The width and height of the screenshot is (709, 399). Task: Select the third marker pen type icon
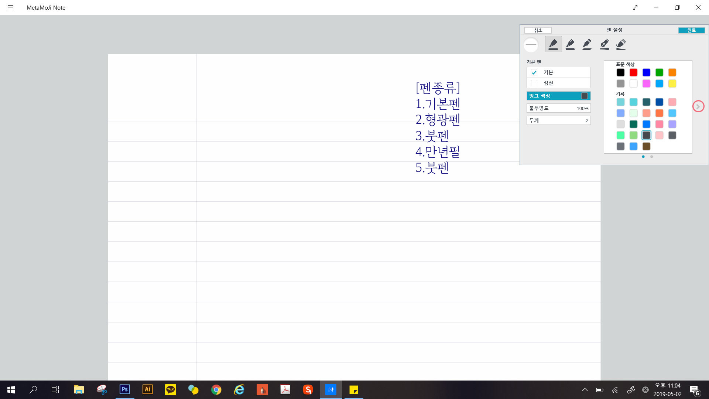pyautogui.click(x=587, y=44)
